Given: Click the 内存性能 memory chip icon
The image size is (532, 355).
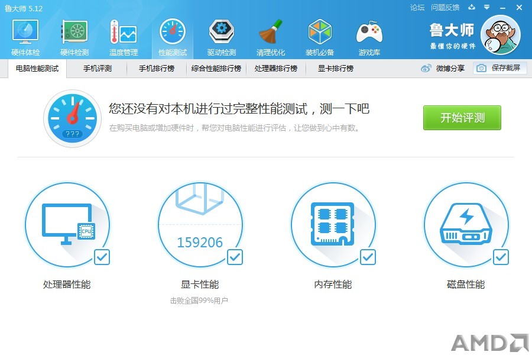Looking at the screenshot, I should tap(333, 224).
